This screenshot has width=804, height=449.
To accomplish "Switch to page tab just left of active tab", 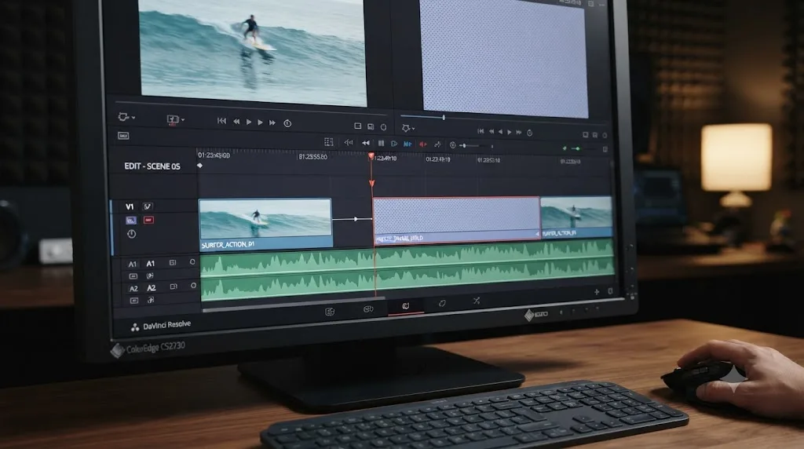I will point(368,309).
